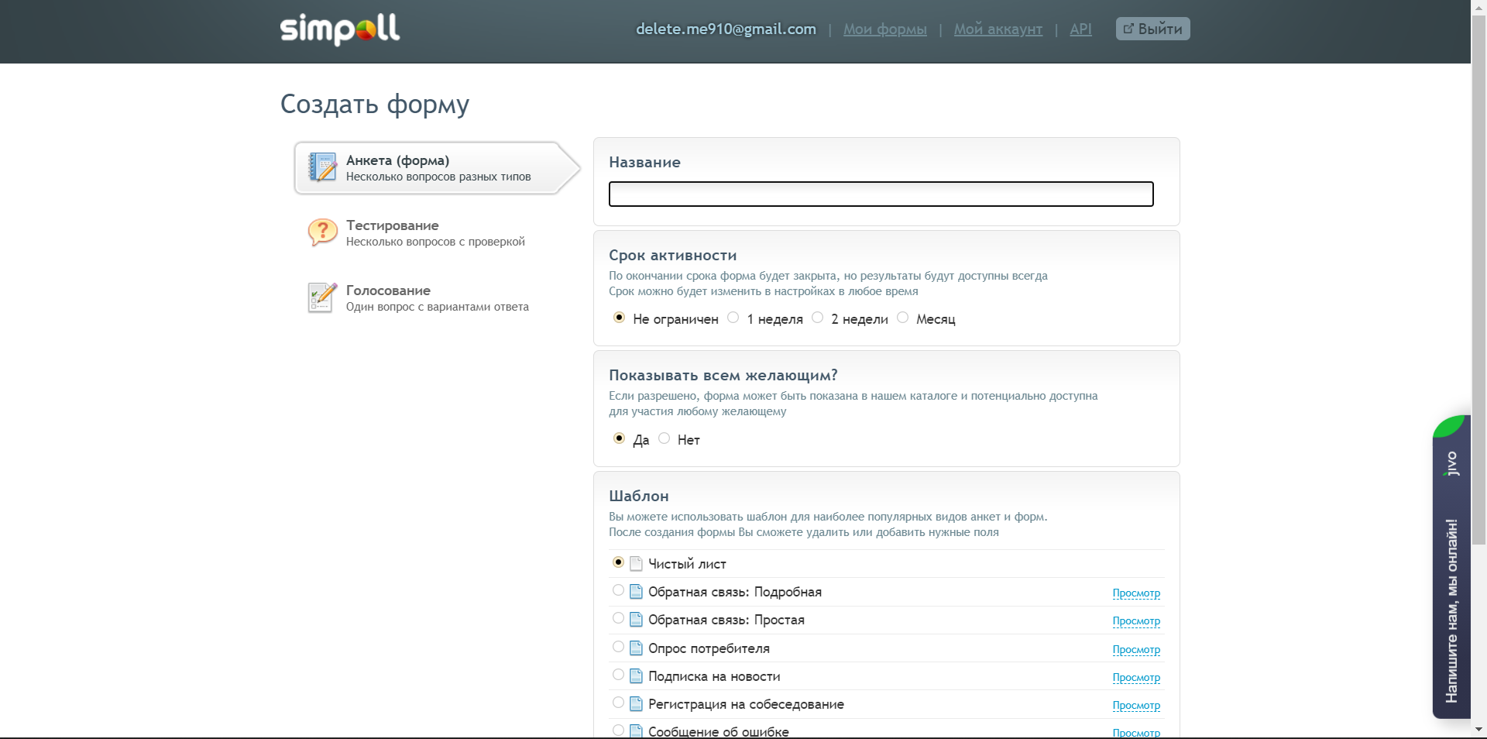Image resolution: width=1487 pixels, height=739 pixels.
Task: Switch to the Голосование form type
Action: [x=437, y=297]
